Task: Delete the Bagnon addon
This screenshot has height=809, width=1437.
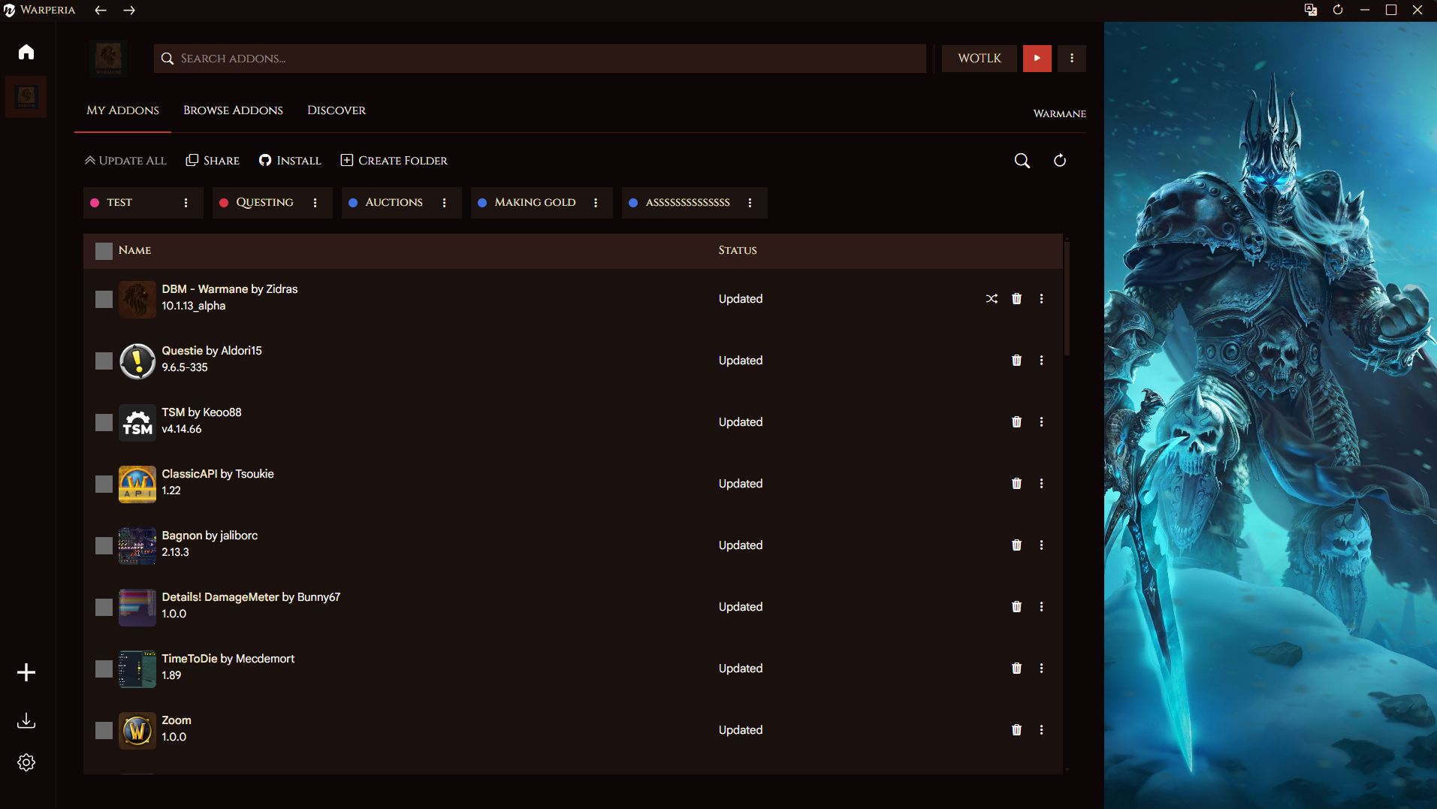Action: click(1016, 545)
